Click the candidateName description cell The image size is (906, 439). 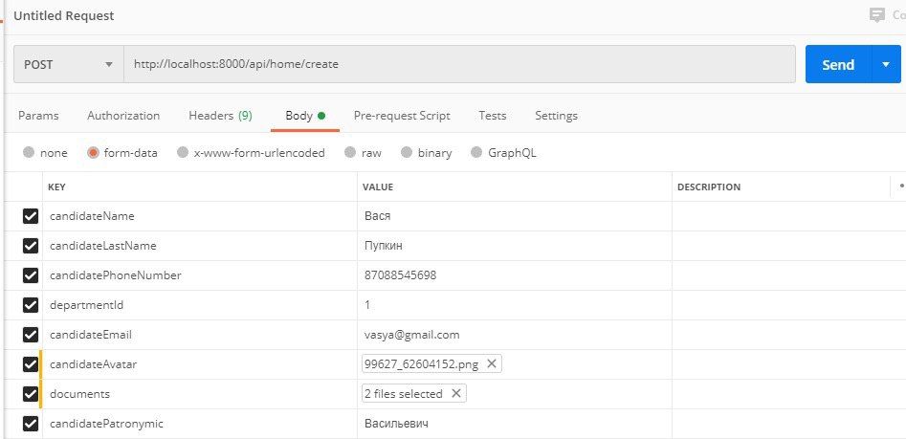[x=788, y=216]
